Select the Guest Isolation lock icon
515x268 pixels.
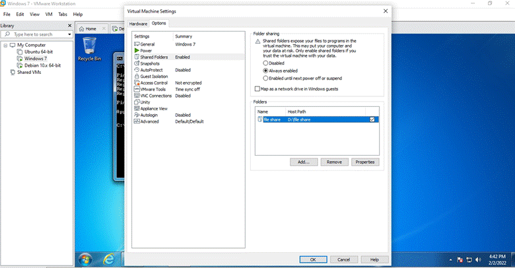point(137,76)
